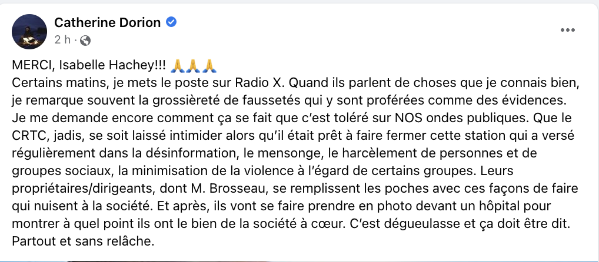Click the last praying hands emoji
599x262 pixels.
209,66
